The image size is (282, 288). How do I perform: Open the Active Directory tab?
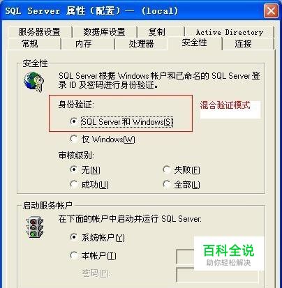tap(230, 32)
